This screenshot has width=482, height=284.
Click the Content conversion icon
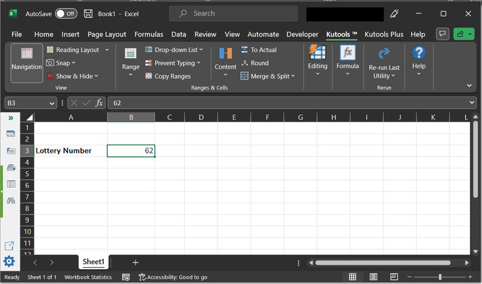(225, 54)
